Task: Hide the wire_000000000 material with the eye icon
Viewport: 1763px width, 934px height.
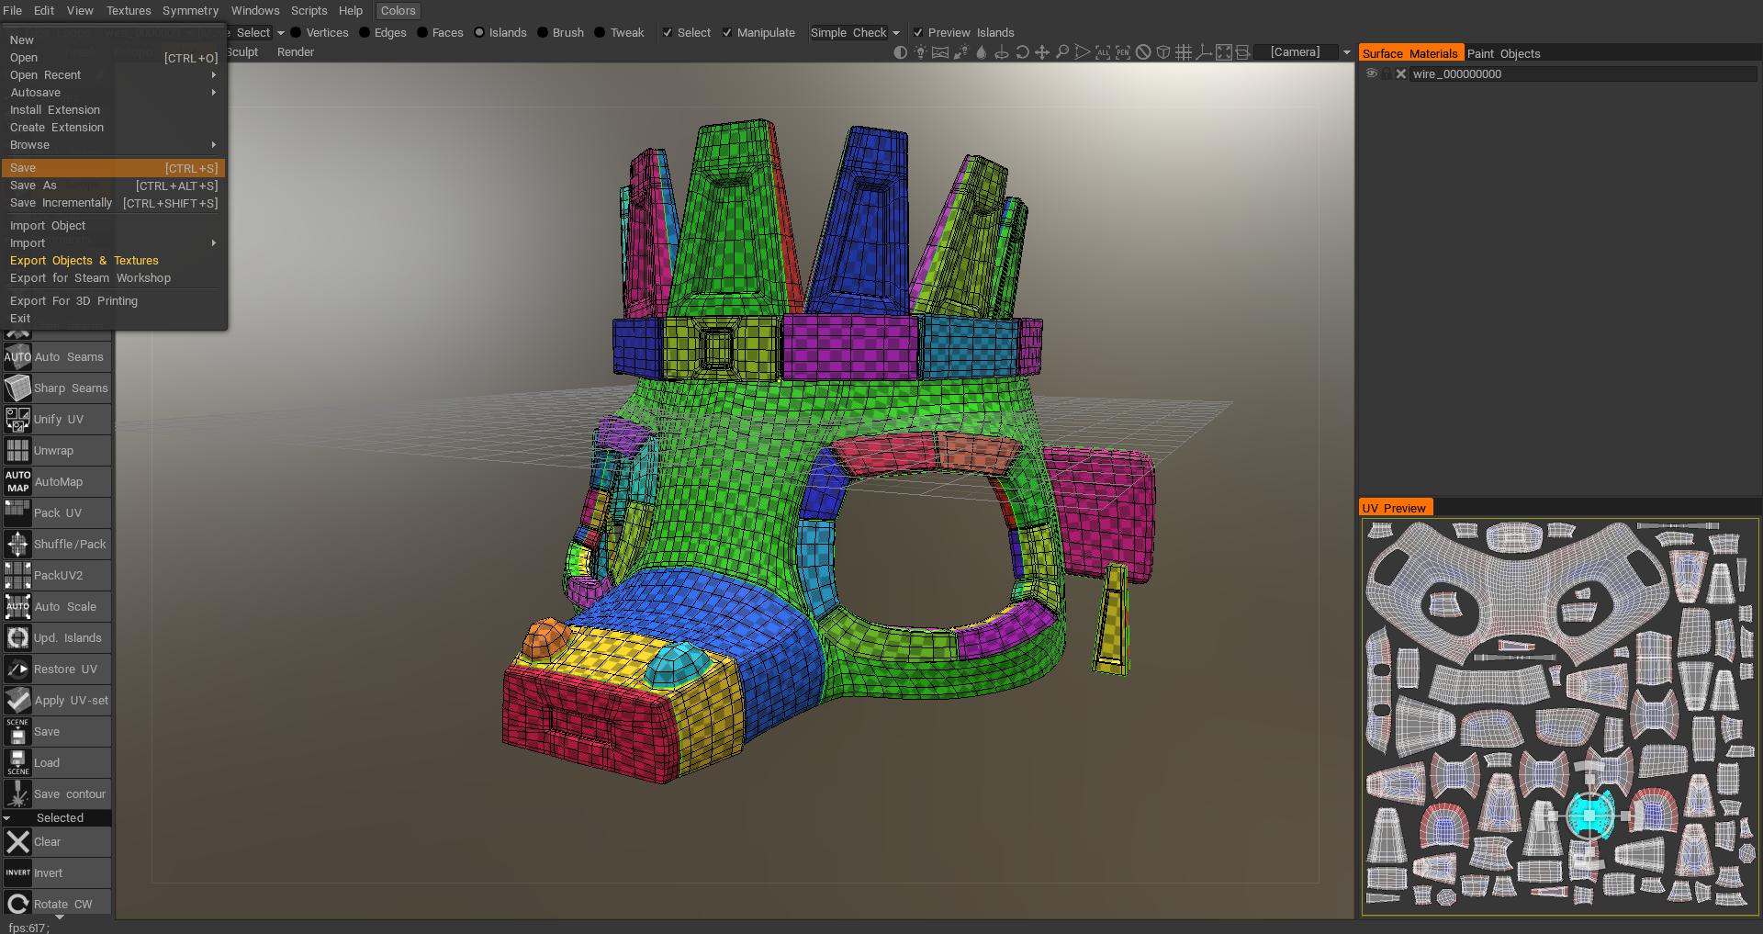Action: [x=1371, y=74]
